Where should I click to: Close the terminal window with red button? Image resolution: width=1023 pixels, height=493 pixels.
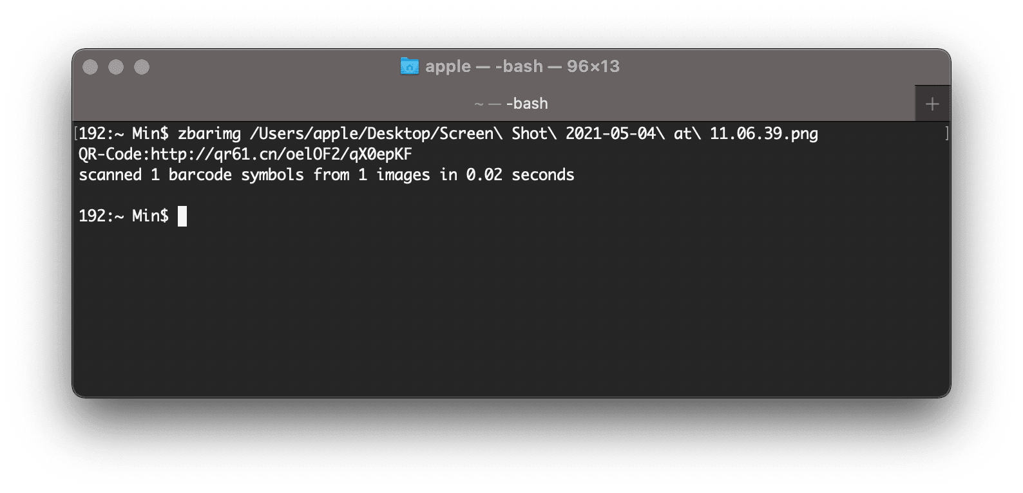pos(91,67)
